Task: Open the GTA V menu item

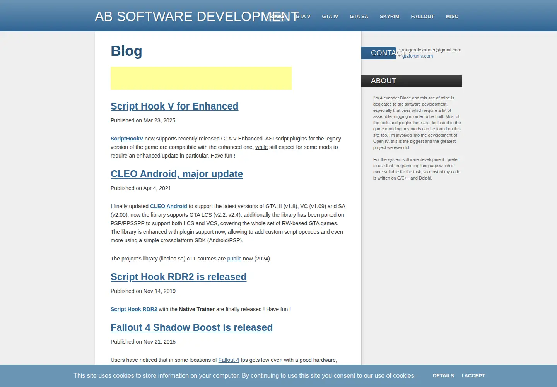Action: [303, 17]
